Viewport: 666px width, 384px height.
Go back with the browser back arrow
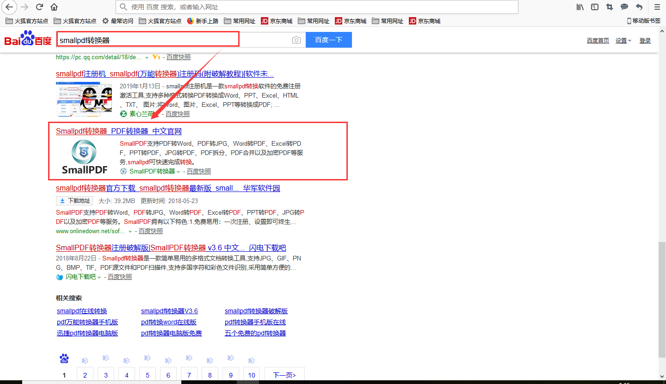[9, 7]
